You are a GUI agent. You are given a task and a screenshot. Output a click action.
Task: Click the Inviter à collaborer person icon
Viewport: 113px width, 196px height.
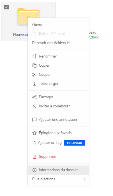(x=34, y=106)
